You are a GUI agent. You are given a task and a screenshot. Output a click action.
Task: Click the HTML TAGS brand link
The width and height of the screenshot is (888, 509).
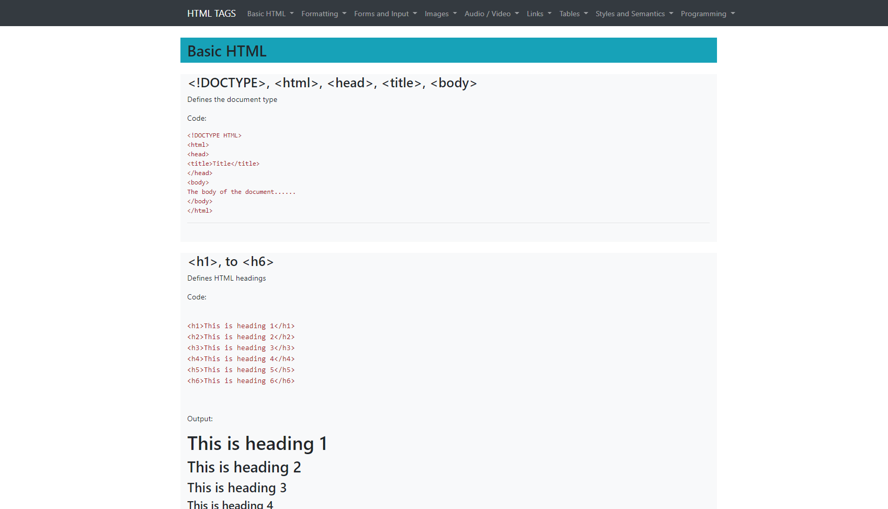(211, 14)
